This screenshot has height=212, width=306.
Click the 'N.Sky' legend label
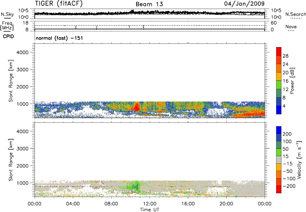7,14
